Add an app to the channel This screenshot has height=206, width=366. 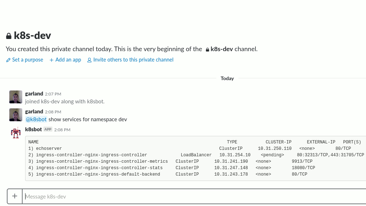[x=65, y=60]
